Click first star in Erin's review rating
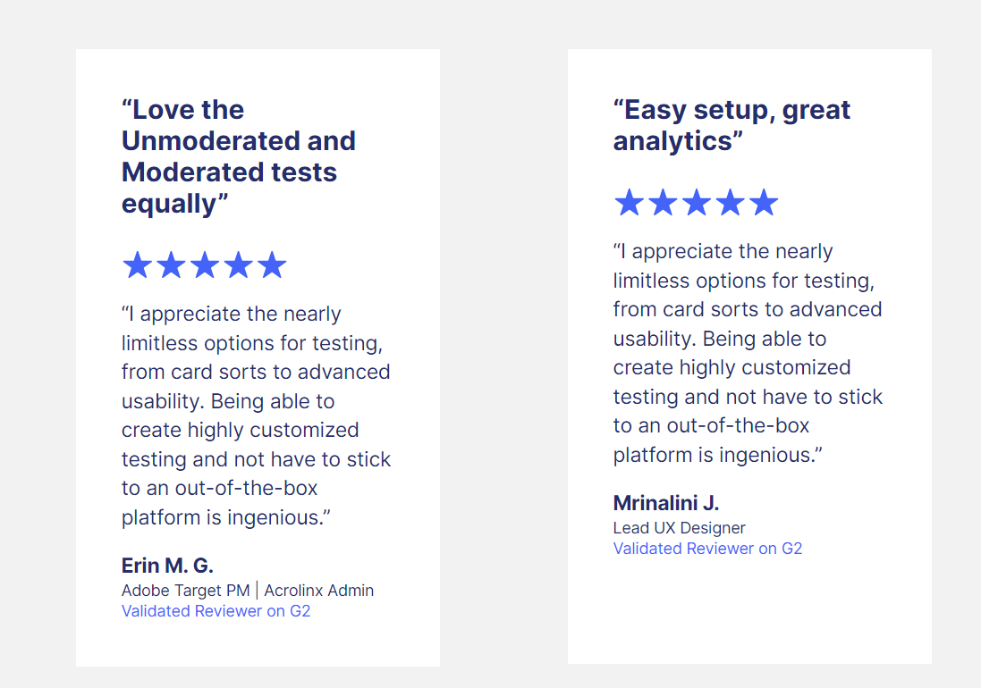This screenshot has height=688, width=981. click(137, 265)
